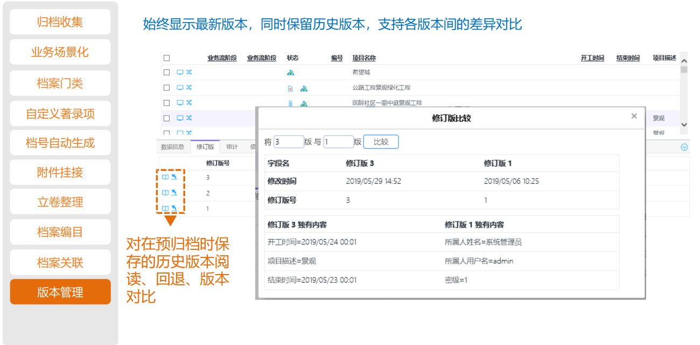
Task: Check the checkbox for the 希望城 row
Action: pos(166,73)
